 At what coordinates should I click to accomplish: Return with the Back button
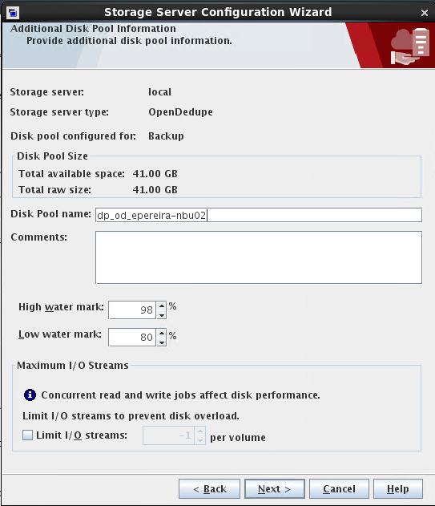click(x=210, y=489)
